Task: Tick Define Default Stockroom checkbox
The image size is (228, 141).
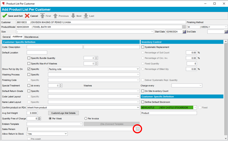Action: coord(143,102)
